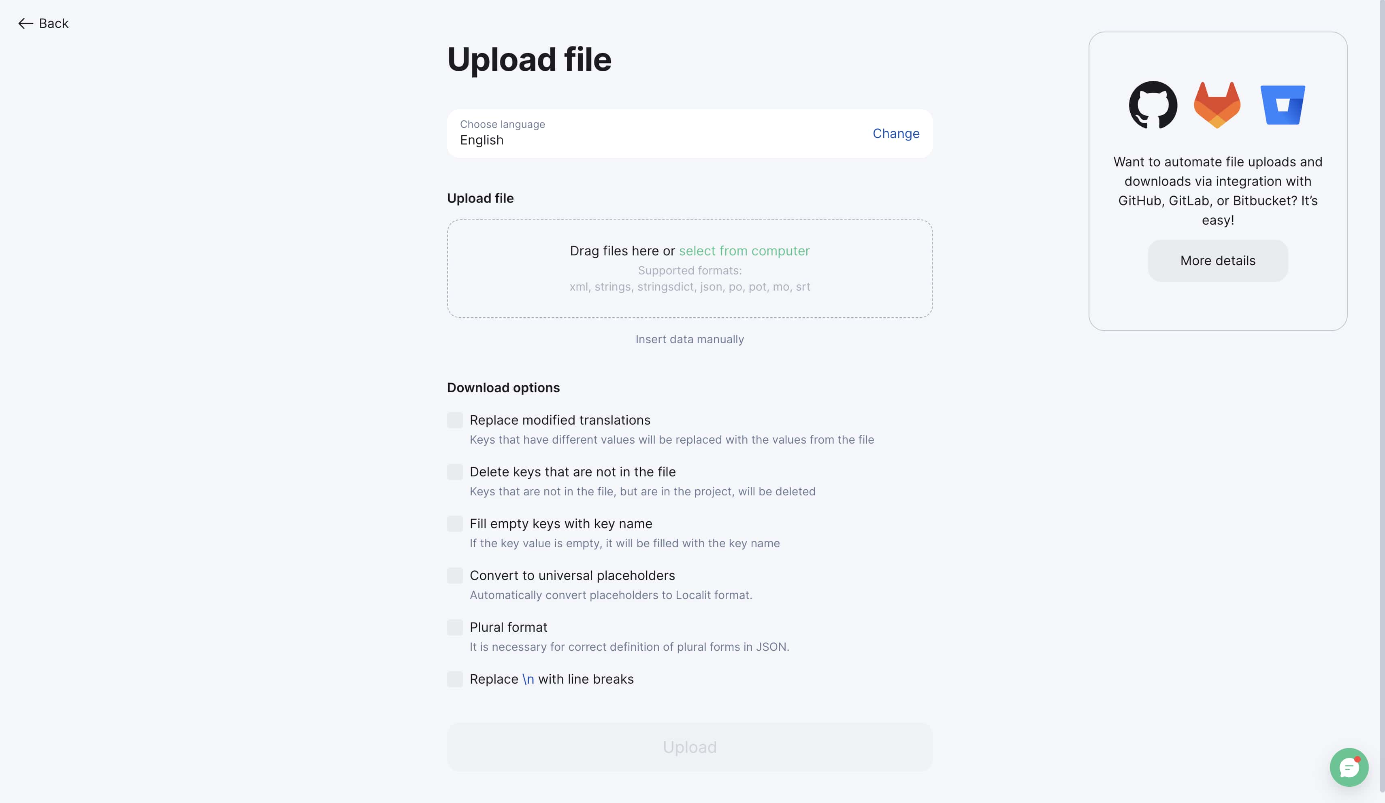This screenshot has height=803, width=1385.
Task: Enable Replace modified translations checkbox
Action: (454, 420)
